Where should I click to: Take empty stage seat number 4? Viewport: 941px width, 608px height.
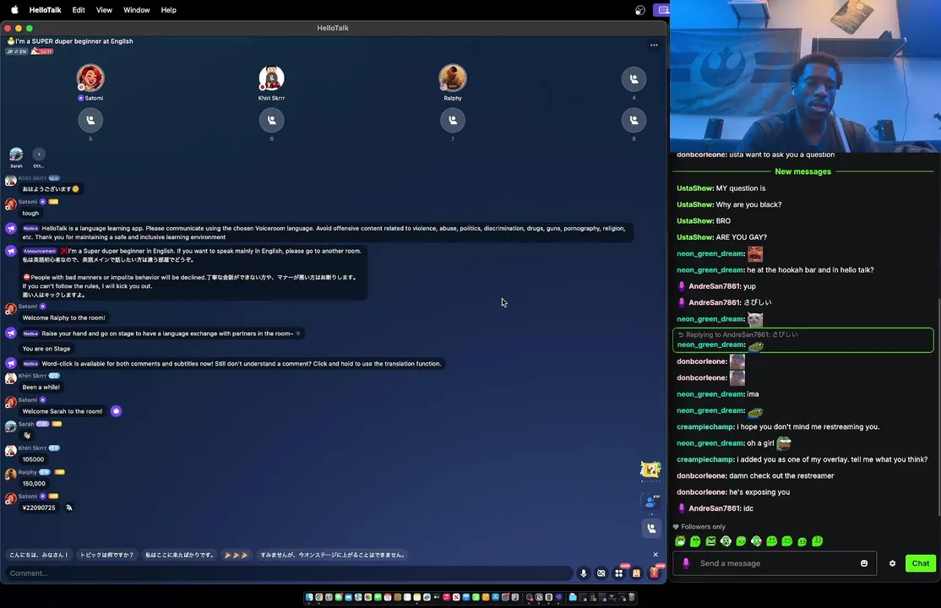634,79
